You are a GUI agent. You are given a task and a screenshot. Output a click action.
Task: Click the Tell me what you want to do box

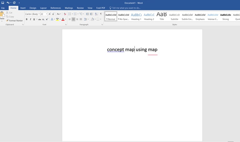tap(126, 8)
